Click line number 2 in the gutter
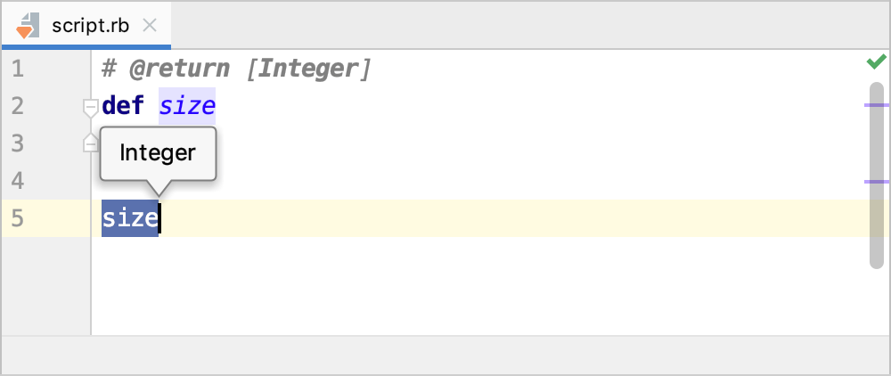The width and height of the screenshot is (891, 376). [x=18, y=106]
